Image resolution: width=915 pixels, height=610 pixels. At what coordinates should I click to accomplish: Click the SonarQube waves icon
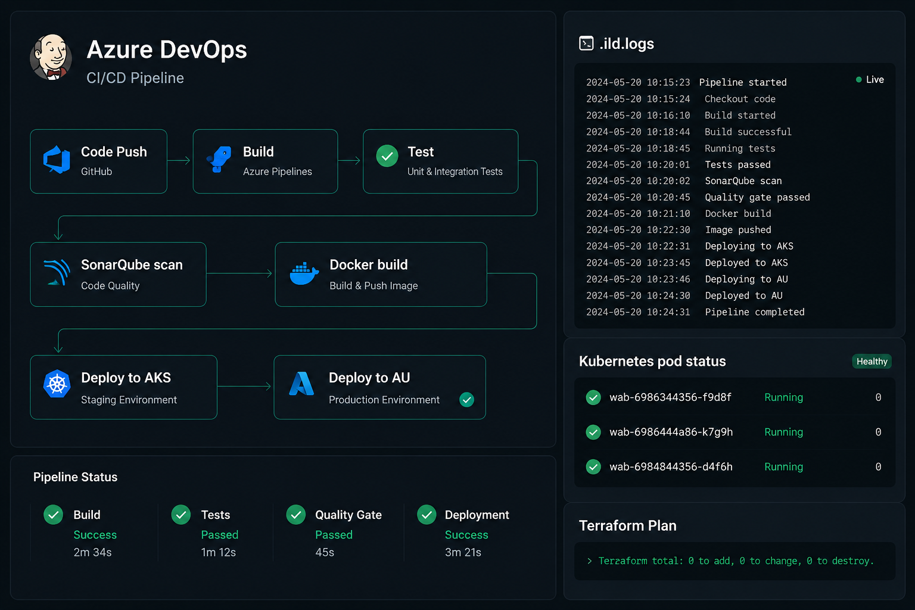(57, 273)
